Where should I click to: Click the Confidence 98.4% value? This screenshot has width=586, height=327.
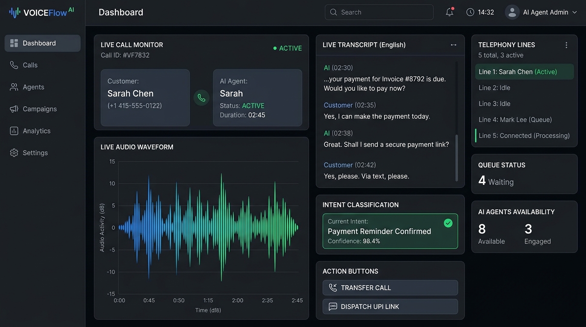[371, 241]
